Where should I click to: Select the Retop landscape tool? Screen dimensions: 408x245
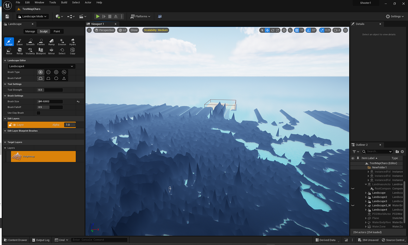20,51
